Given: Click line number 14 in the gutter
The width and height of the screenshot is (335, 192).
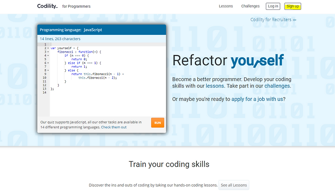Looking at the screenshot, I should [x=44, y=92].
